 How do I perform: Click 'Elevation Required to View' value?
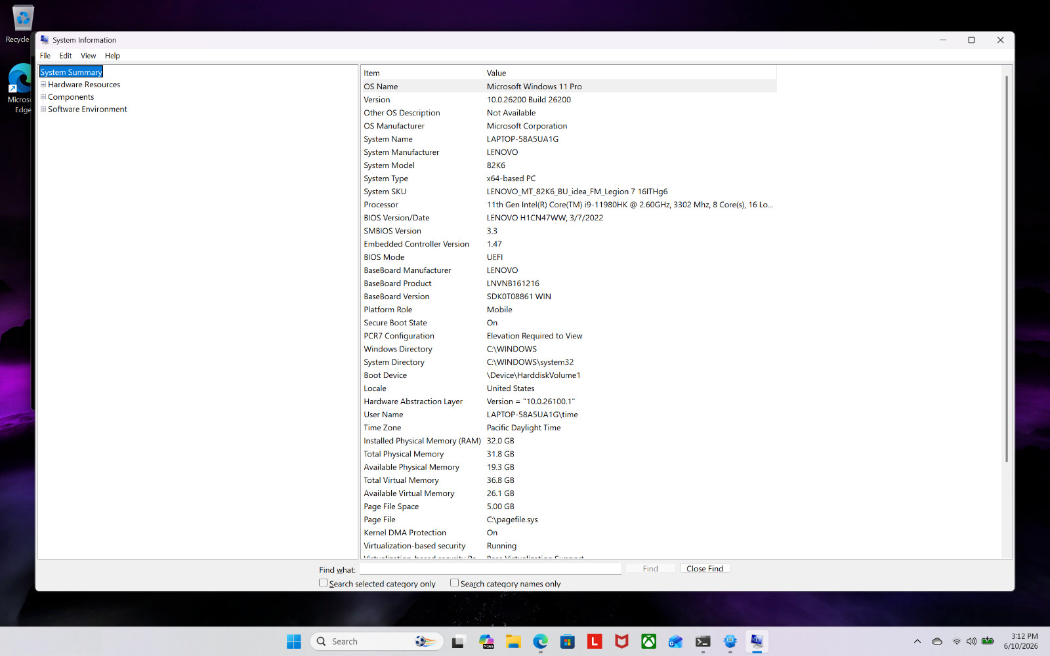click(534, 336)
